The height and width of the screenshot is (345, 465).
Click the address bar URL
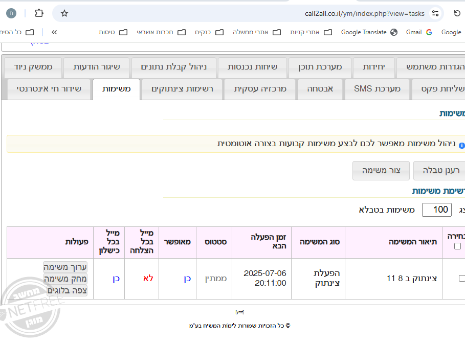[364, 13]
